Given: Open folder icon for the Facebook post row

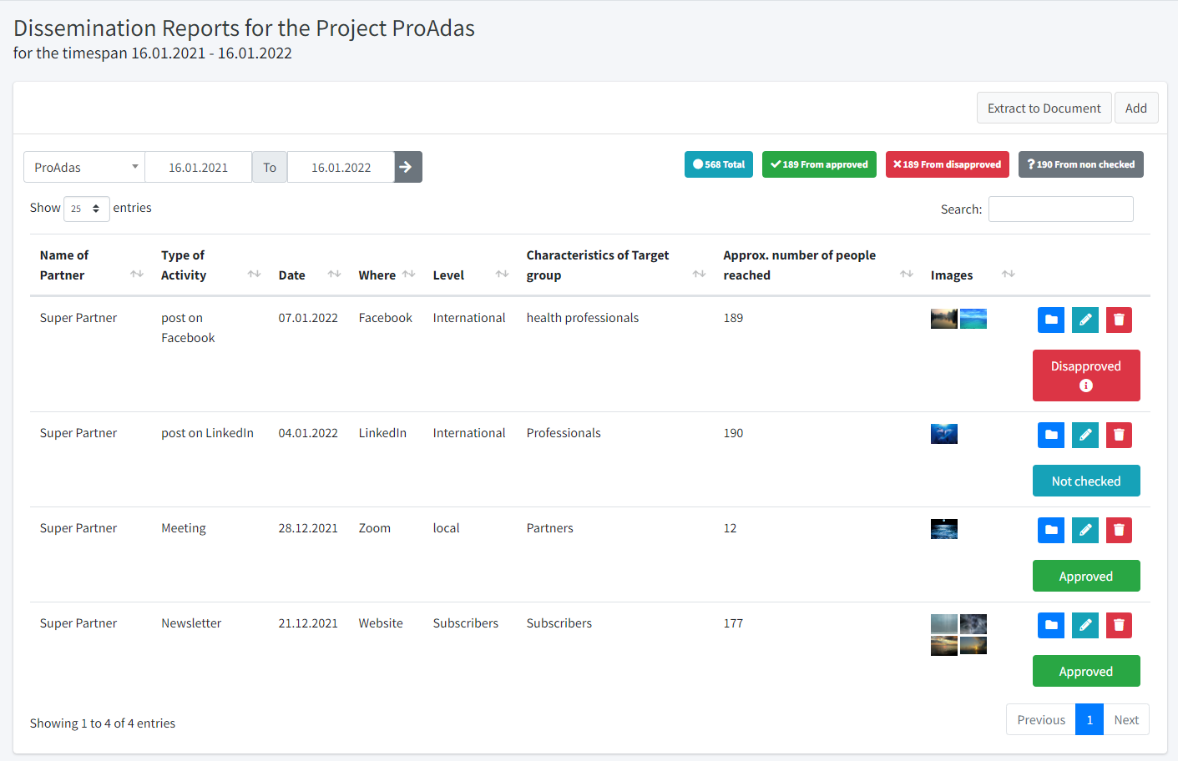Looking at the screenshot, I should (x=1050, y=320).
